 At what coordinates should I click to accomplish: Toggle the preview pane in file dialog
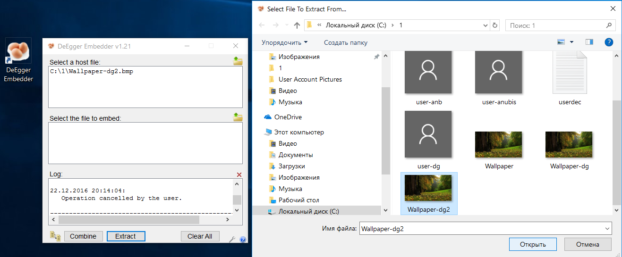[x=589, y=42]
